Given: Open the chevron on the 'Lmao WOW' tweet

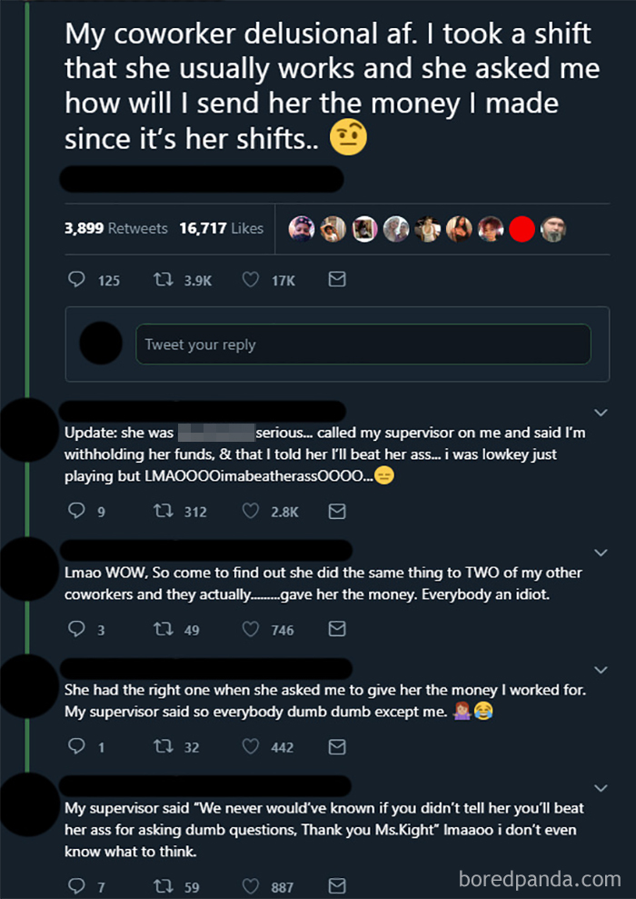Looking at the screenshot, I should click(x=601, y=552).
